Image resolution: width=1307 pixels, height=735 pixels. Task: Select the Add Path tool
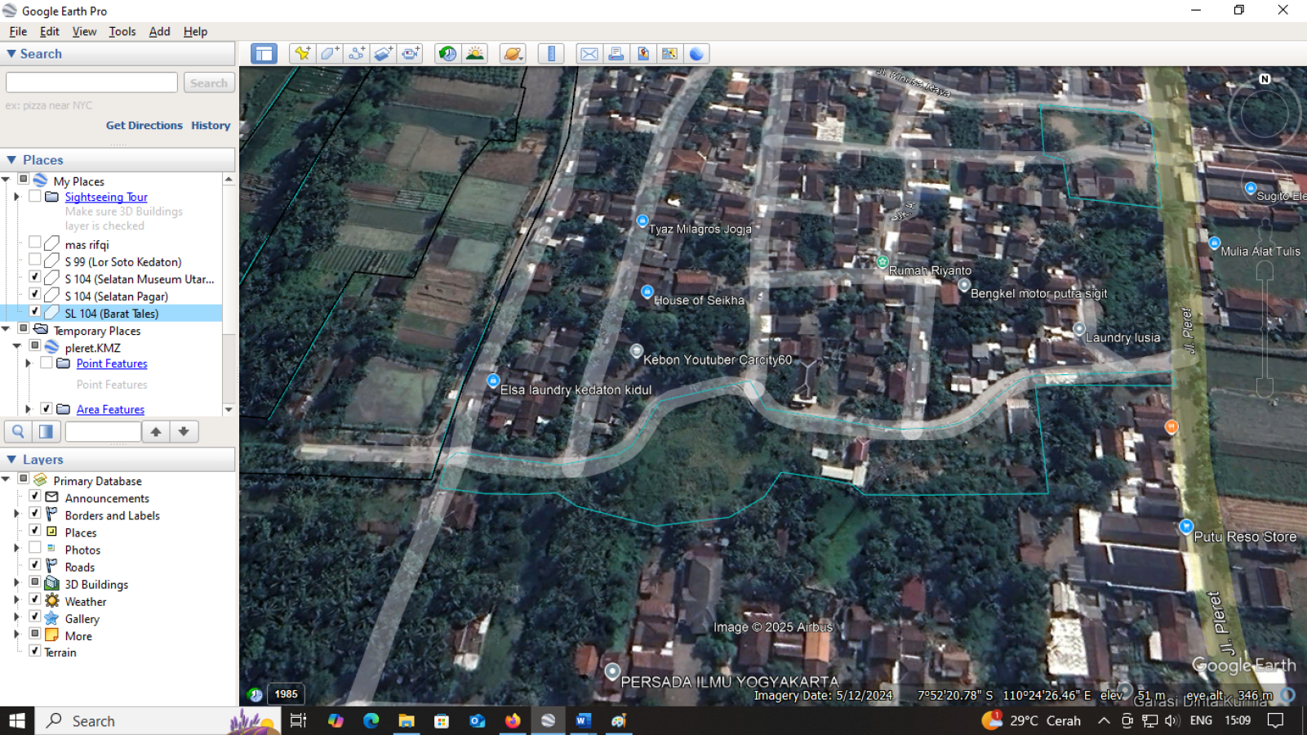click(357, 54)
